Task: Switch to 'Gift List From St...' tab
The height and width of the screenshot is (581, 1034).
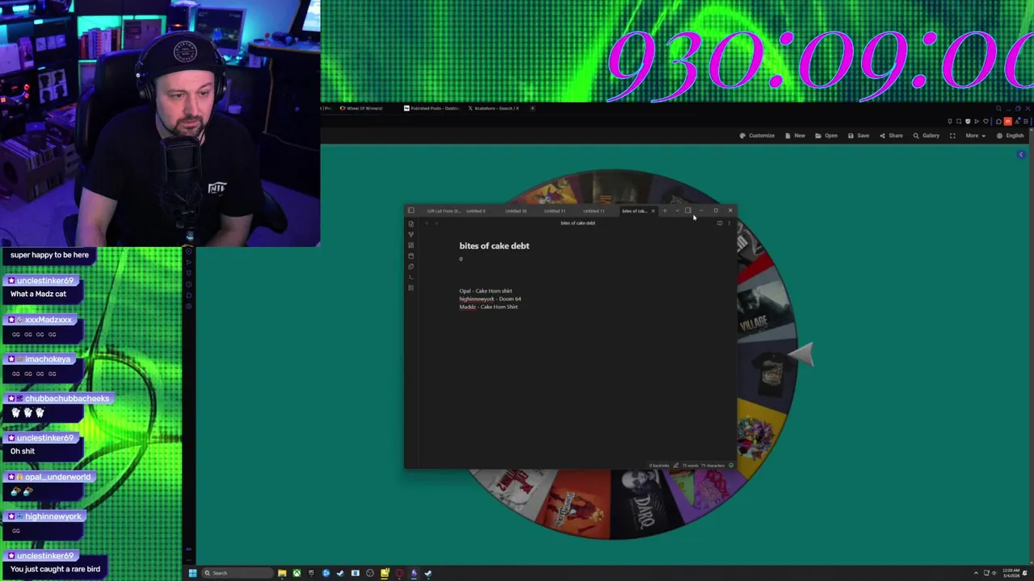Action: click(x=443, y=211)
